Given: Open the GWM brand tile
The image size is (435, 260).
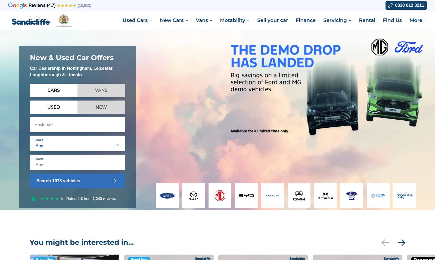Looking at the screenshot, I should (x=299, y=196).
